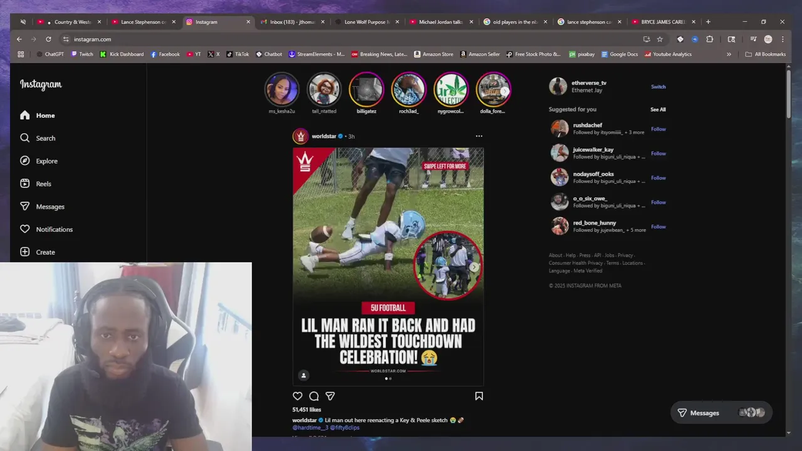Open the worldstar username in the post header
The width and height of the screenshot is (802, 451).
tap(324, 136)
